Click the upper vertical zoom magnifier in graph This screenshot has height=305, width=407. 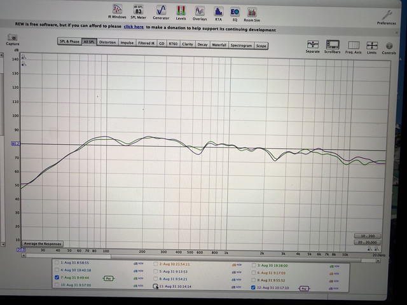[x=24, y=57]
